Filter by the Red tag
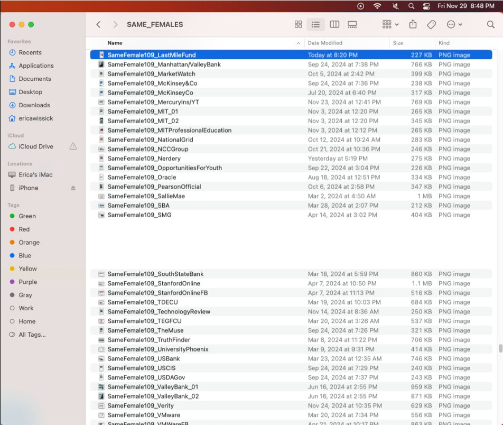The image size is (503, 425). pos(24,229)
